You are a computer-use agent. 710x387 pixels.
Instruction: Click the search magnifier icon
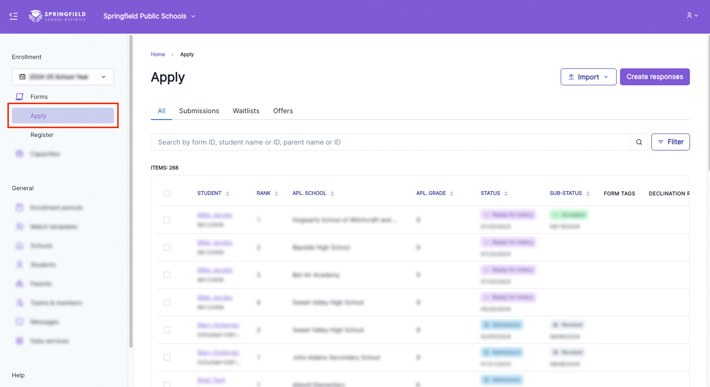coord(639,142)
